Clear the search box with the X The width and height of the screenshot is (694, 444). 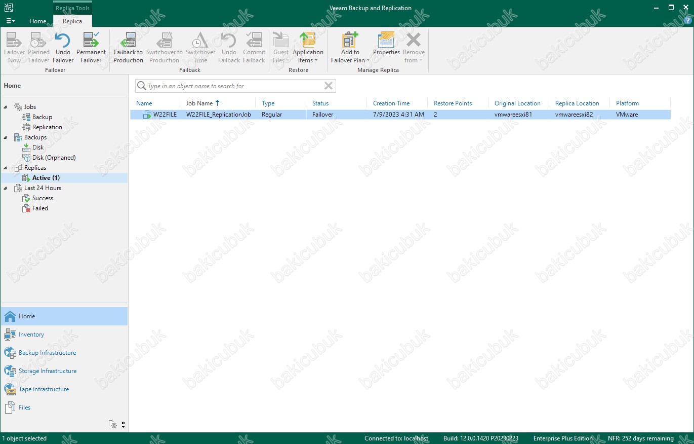click(x=329, y=86)
